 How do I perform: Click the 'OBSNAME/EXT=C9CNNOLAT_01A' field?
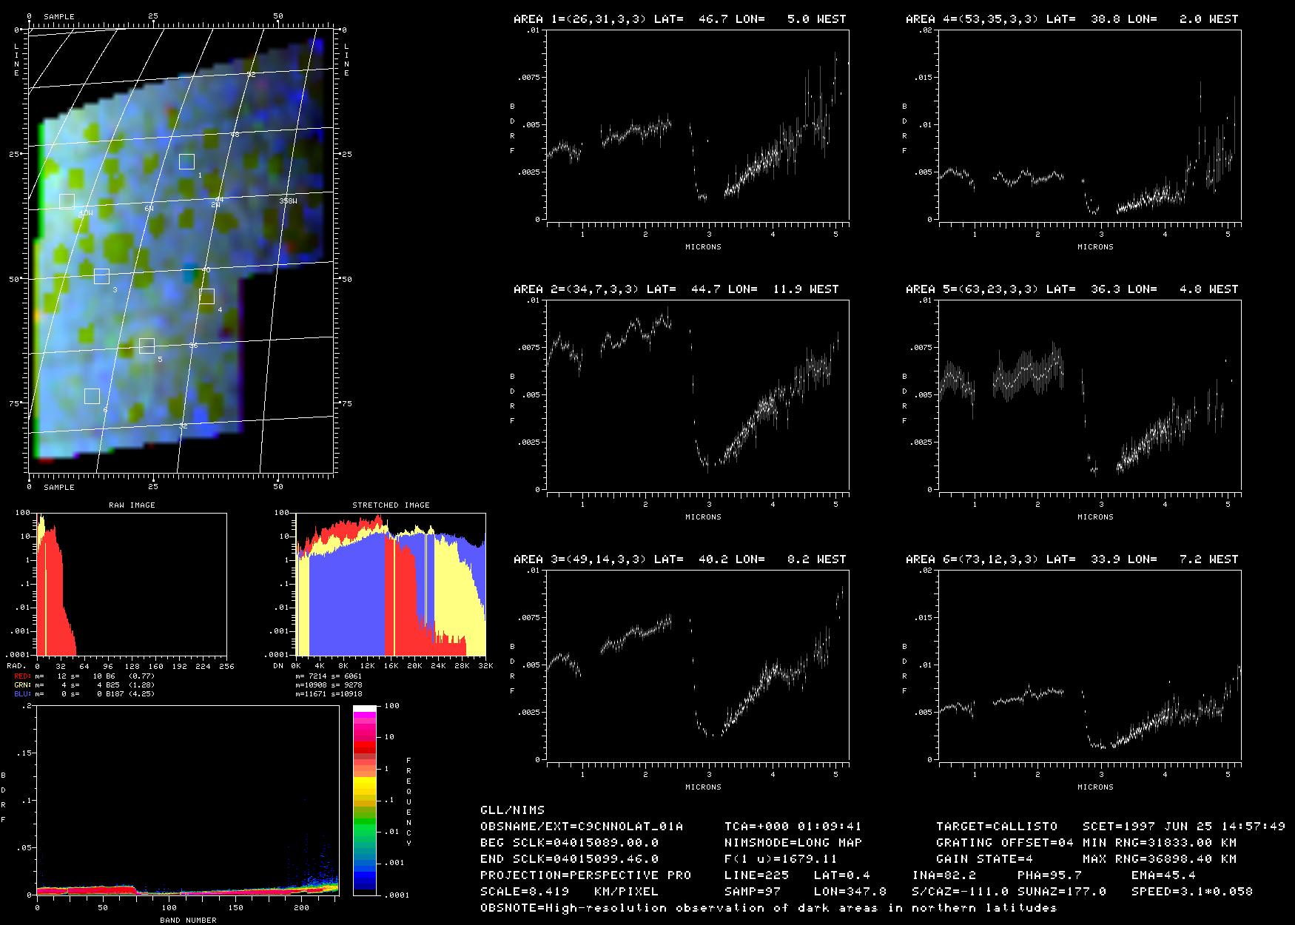pyautogui.click(x=582, y=827)
